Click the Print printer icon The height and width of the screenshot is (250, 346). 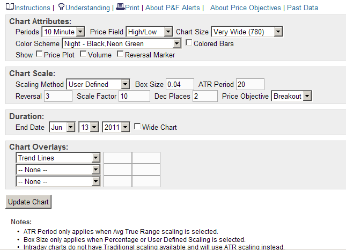click(121, 8)
